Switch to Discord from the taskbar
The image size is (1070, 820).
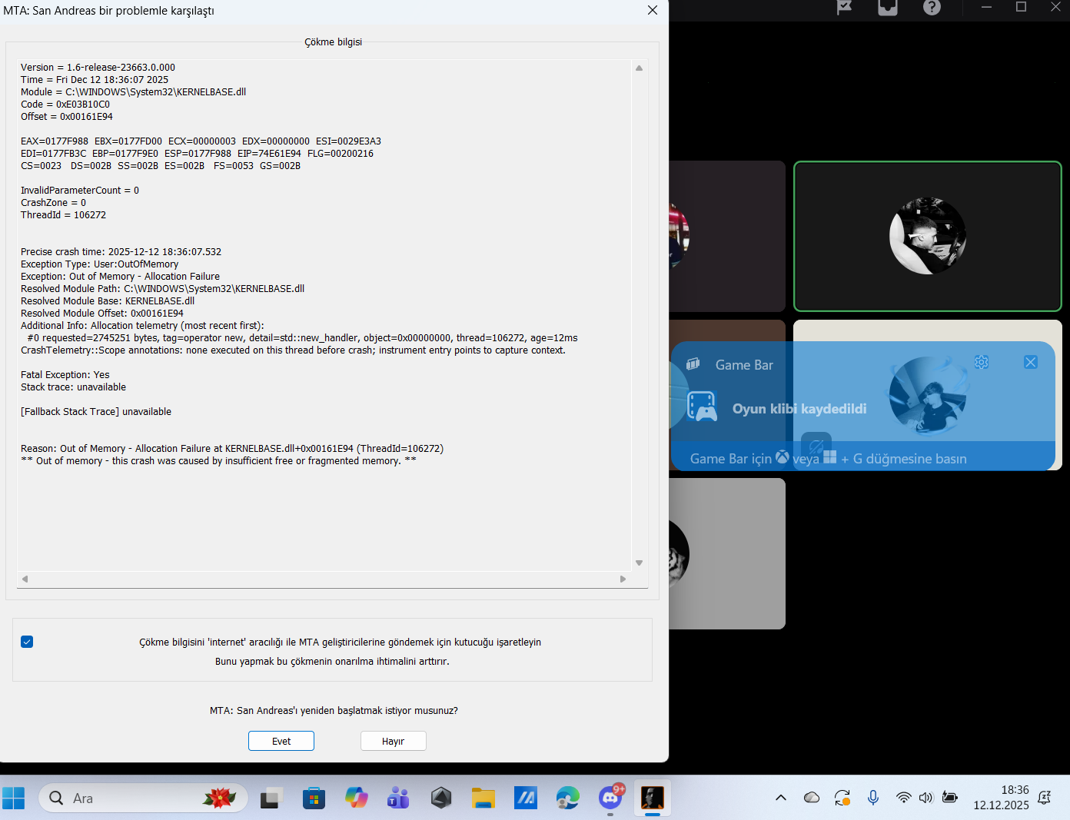(x=611, y=798)
